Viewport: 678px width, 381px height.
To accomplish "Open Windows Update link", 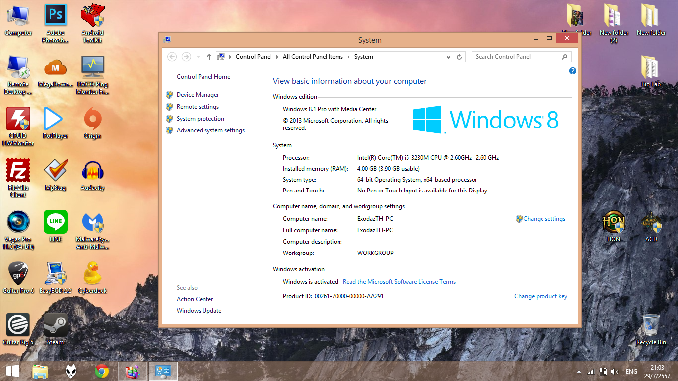I will tap(199, 311).
